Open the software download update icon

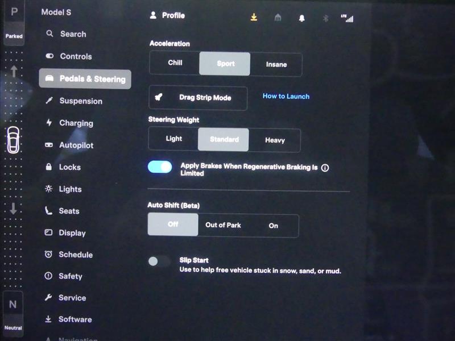(254, 17)
